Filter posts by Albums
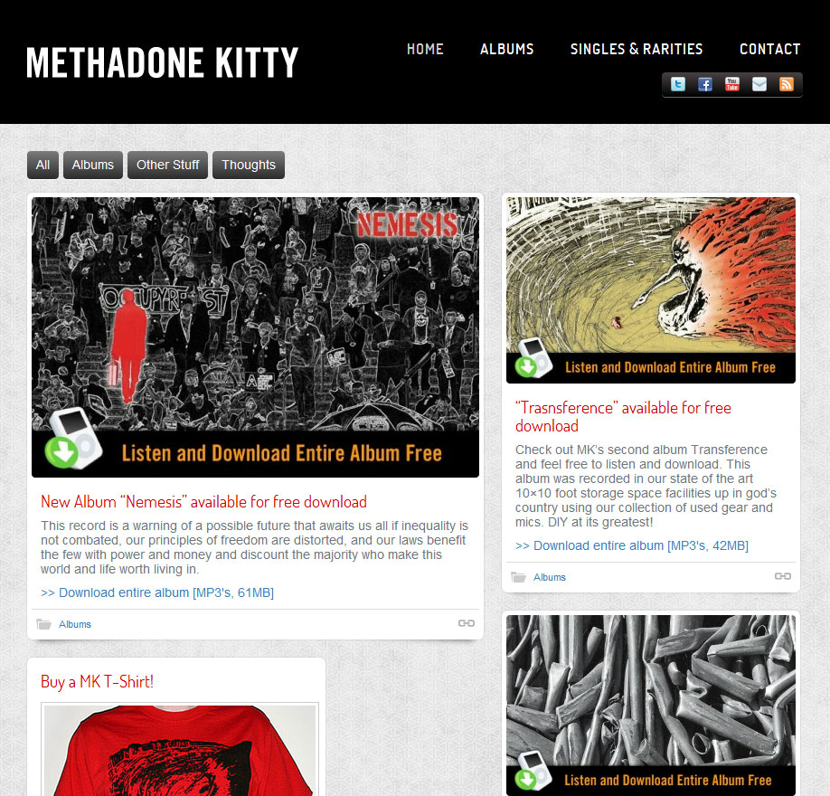Screen dimensions: 830x796 [x=93, y=165]
